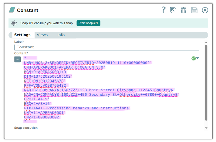Click the Snap execution field label
Viewport: 216px width, 142px height.
tap(26, 128)
